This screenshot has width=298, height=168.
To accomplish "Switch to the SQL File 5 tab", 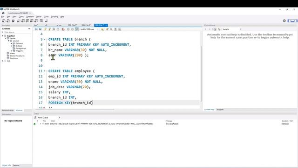I will click(x=73, y=25).
